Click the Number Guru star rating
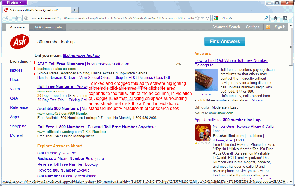Viewport: 295px width, 186px height. point(203,143)
